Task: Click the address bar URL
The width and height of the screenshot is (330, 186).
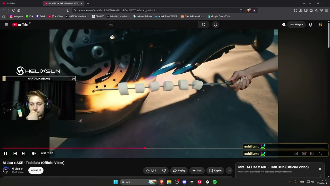Action: (117, 10)
